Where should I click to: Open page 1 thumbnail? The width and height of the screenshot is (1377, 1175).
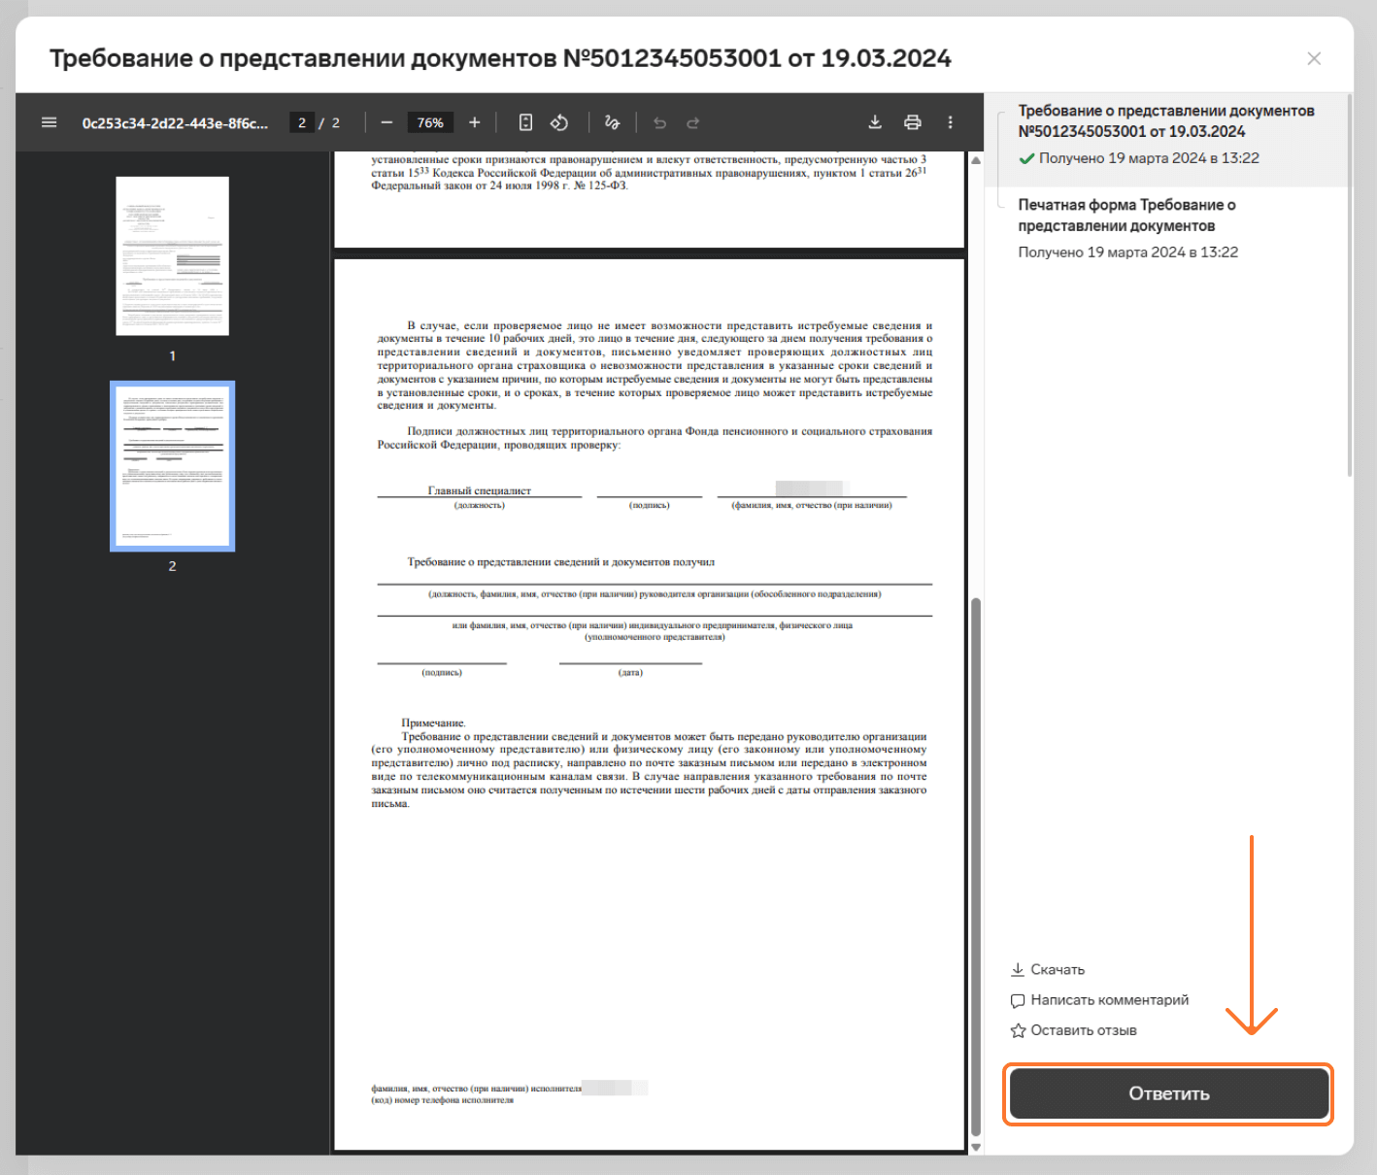[x=173, y=256]
